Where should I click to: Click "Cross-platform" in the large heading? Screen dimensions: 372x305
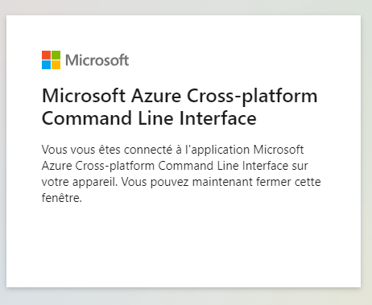pyautogui.click(x=252, y=97)
